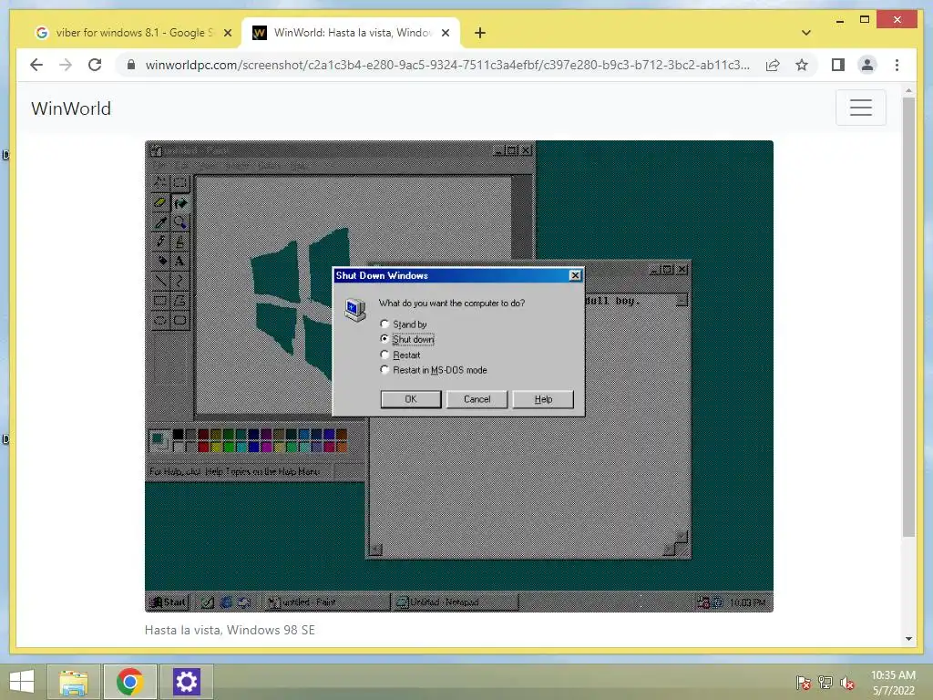
Task: Open Chrome's three-dot menu
Action: click(897, 65)
